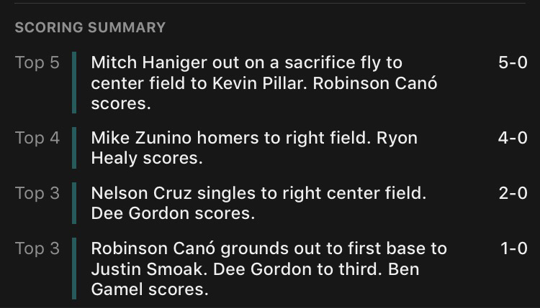Viewport: 540px width, 308px height.
Task: Select the 'Ben Gamel scores' text
Action: coord(255,279)
